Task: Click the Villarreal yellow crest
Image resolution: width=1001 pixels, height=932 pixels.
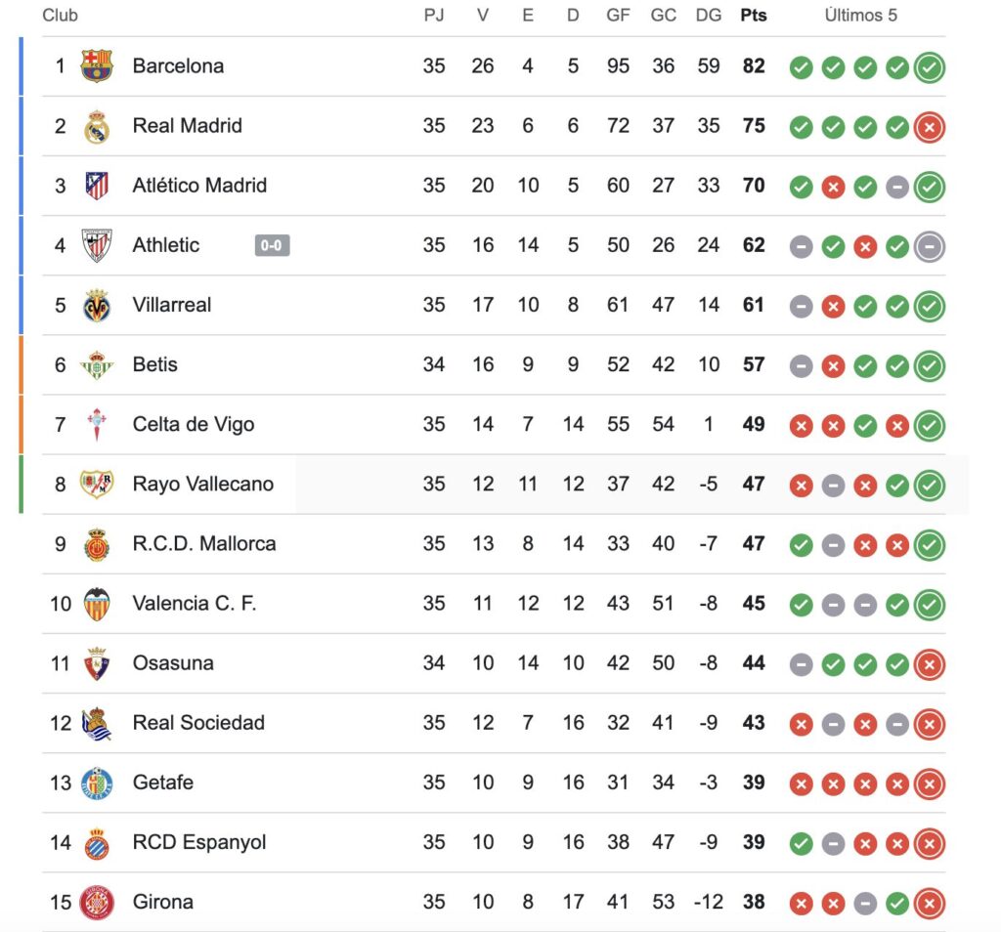Action: click(97, 305)
